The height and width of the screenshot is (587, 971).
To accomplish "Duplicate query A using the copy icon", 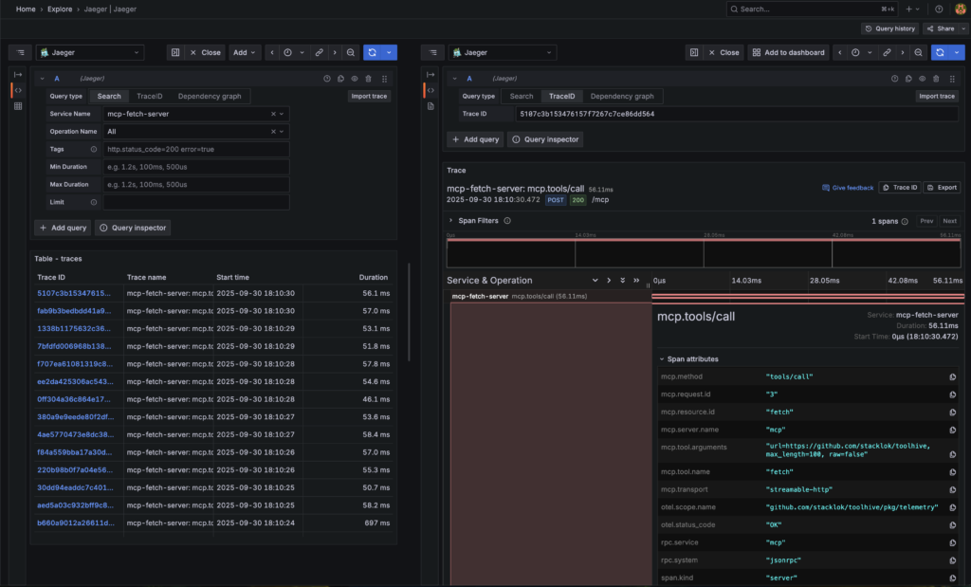I will pos(340,78).
